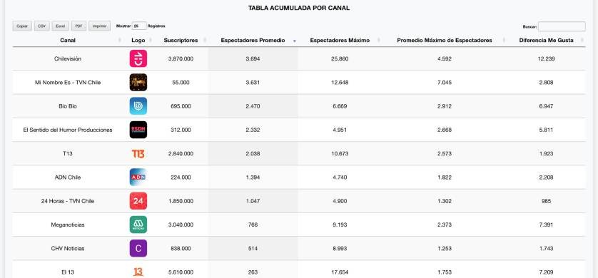Viewport: 598px width, 278px height.
Task: Export the table with CSV button
Action: (41, 26)
